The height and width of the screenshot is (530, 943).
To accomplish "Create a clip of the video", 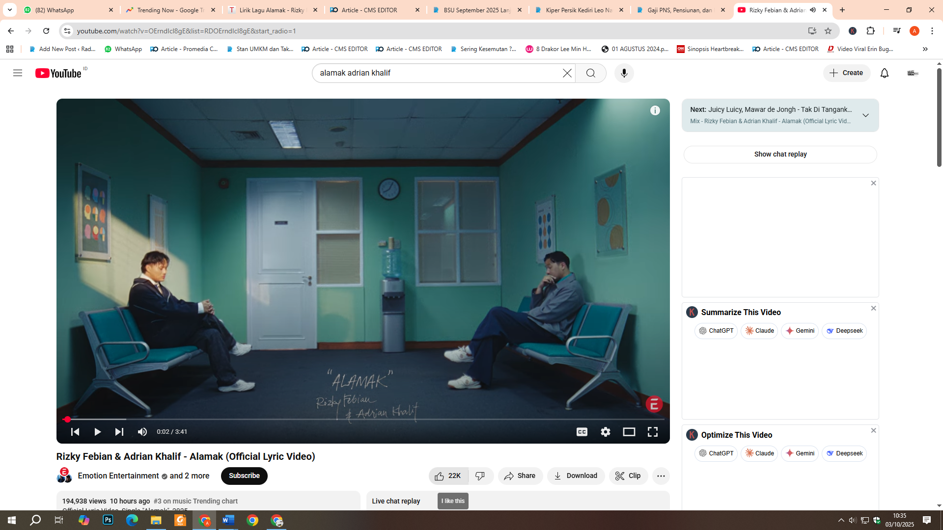I will coord(628,476).
